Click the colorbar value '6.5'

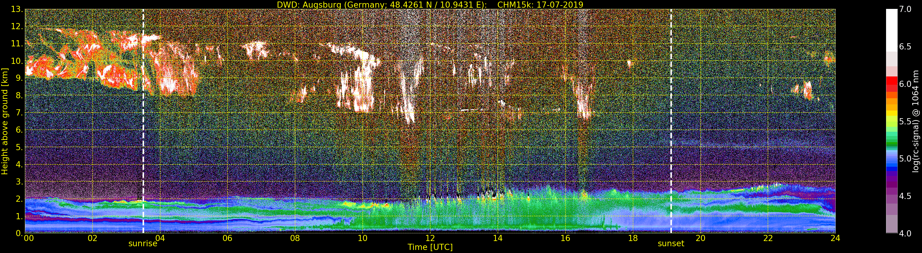coord(905,47)
